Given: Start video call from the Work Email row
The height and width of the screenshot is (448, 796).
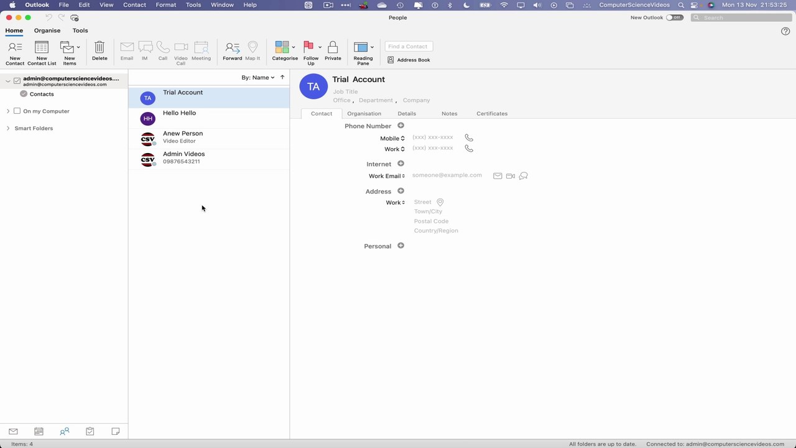Looking at the screenshot, I should (x=511, y=176).
